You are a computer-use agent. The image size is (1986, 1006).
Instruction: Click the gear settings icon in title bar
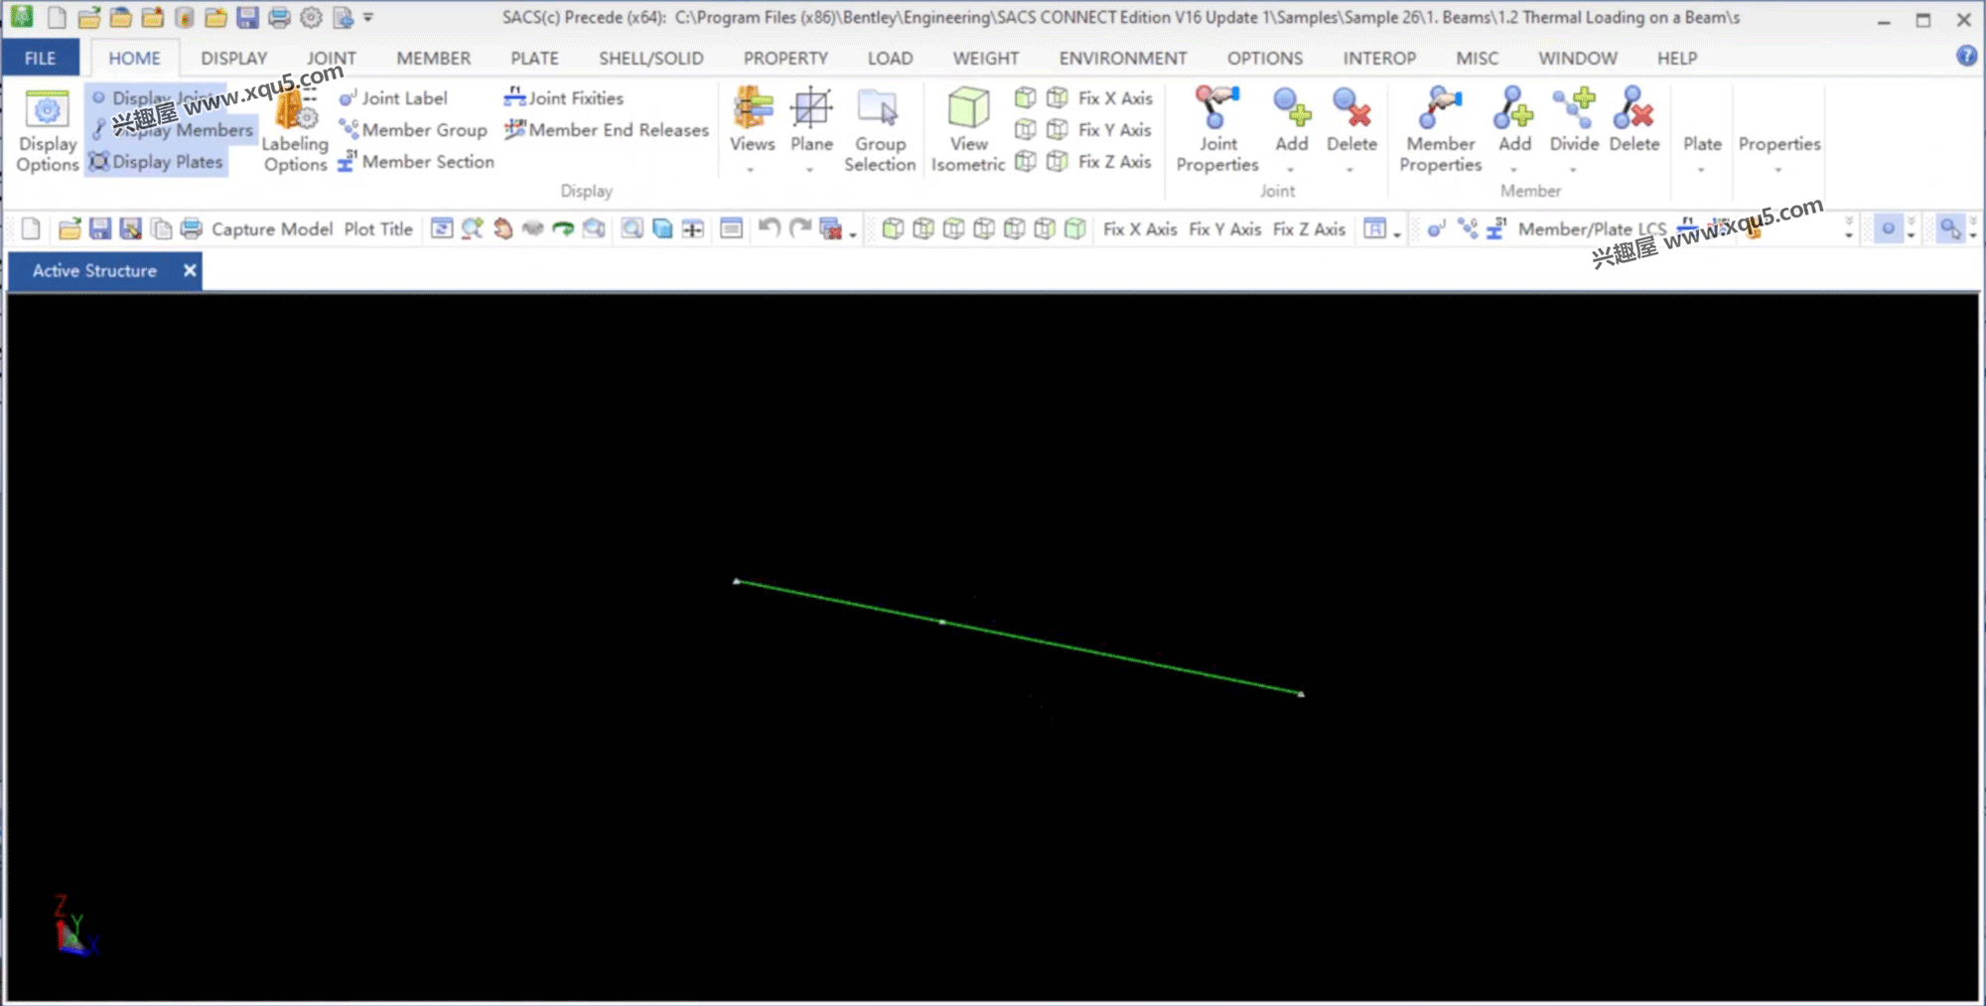pos(311,17)
